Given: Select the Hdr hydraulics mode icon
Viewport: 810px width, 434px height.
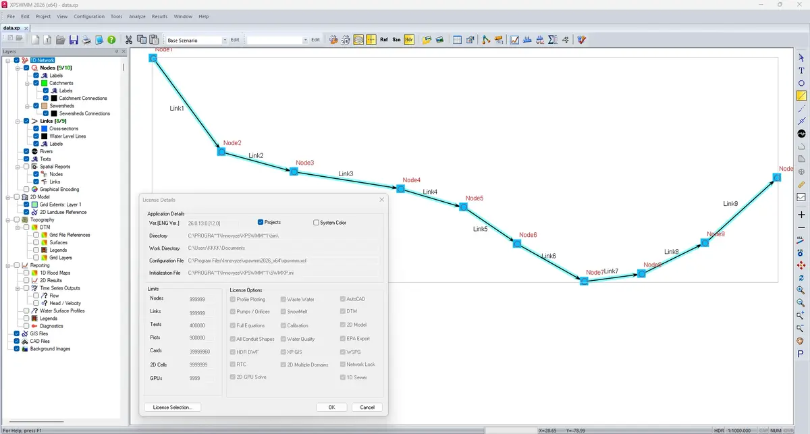Looking at the screenshot, I should (x=409, y=40).
